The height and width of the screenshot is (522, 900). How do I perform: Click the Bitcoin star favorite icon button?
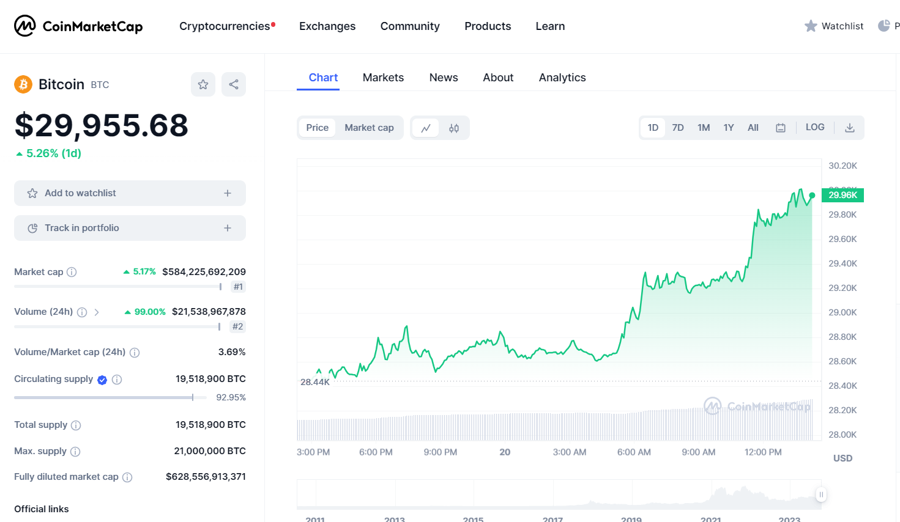[x=203, y=84]
